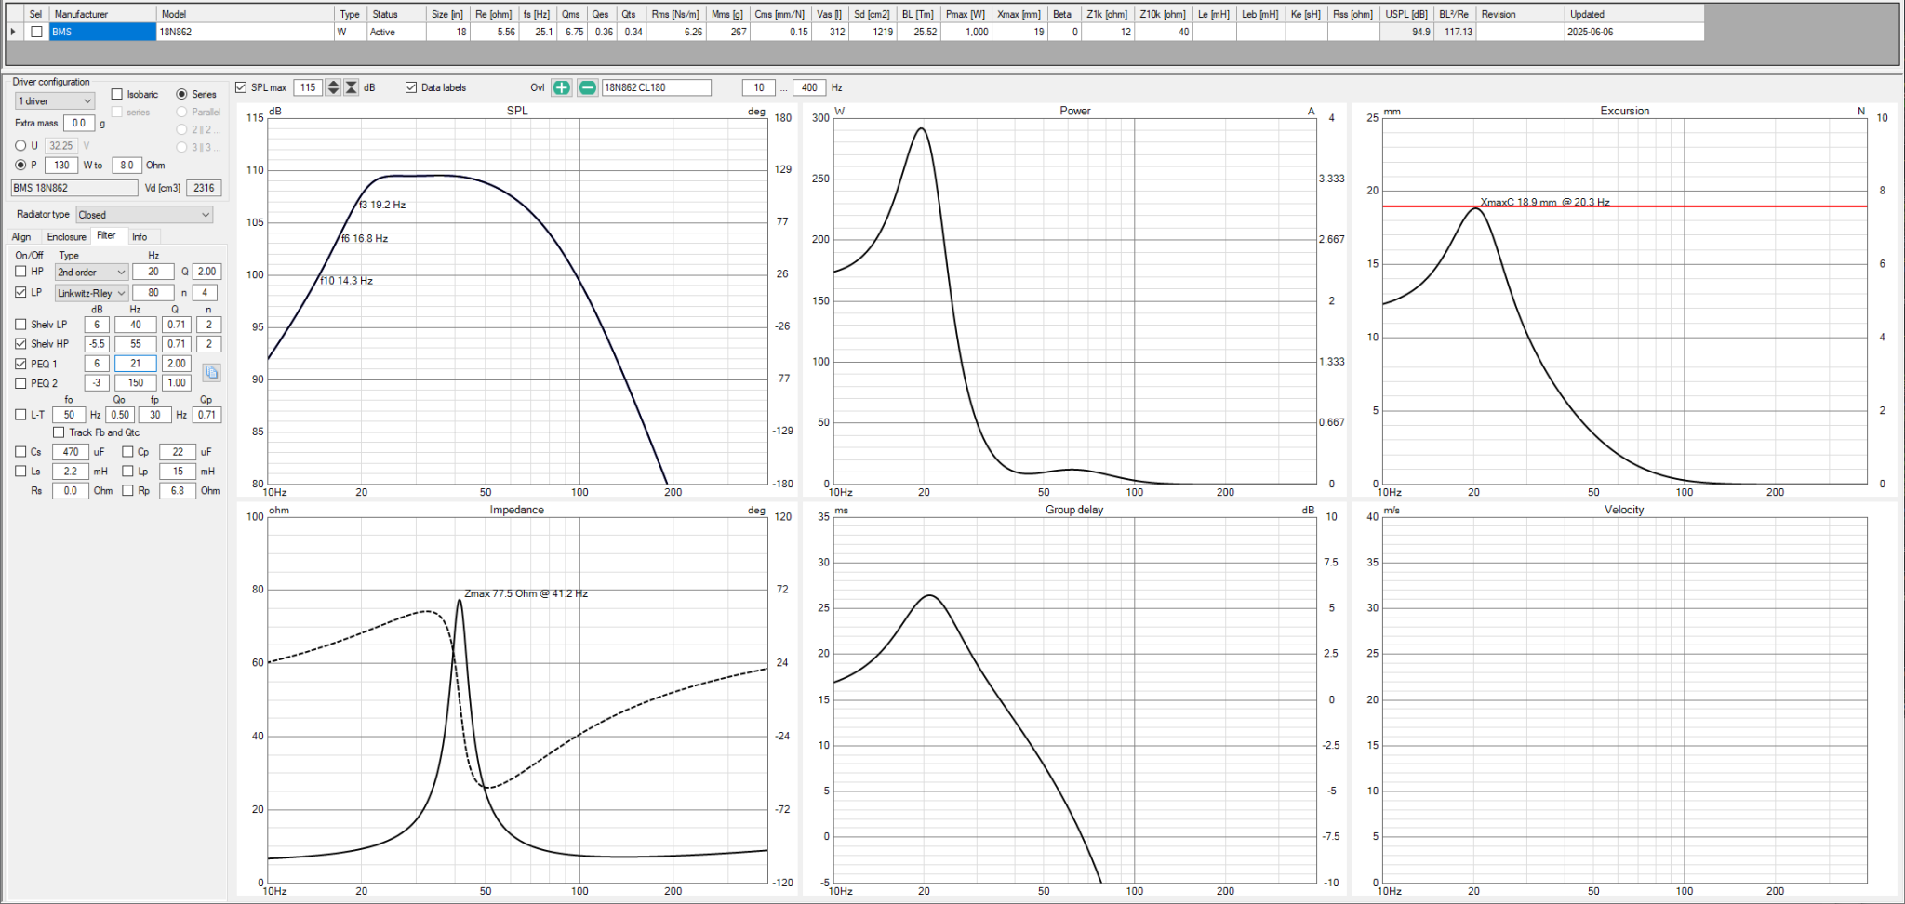This screenshot has width=1905, height=904.
Task: Select the Series connection radio button
Action: pyautogui.click(x=182, y=94)
